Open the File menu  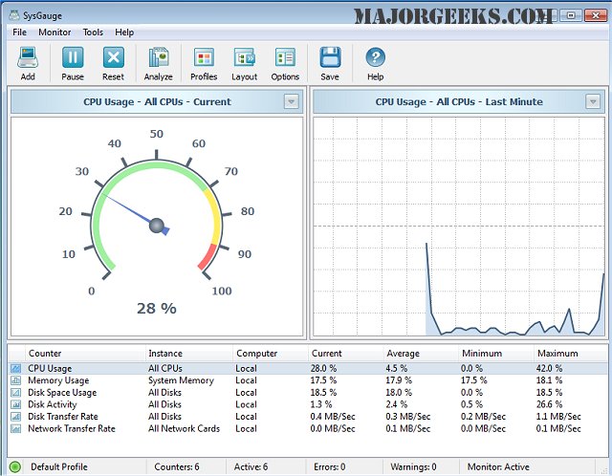click(x=19, y=32)
